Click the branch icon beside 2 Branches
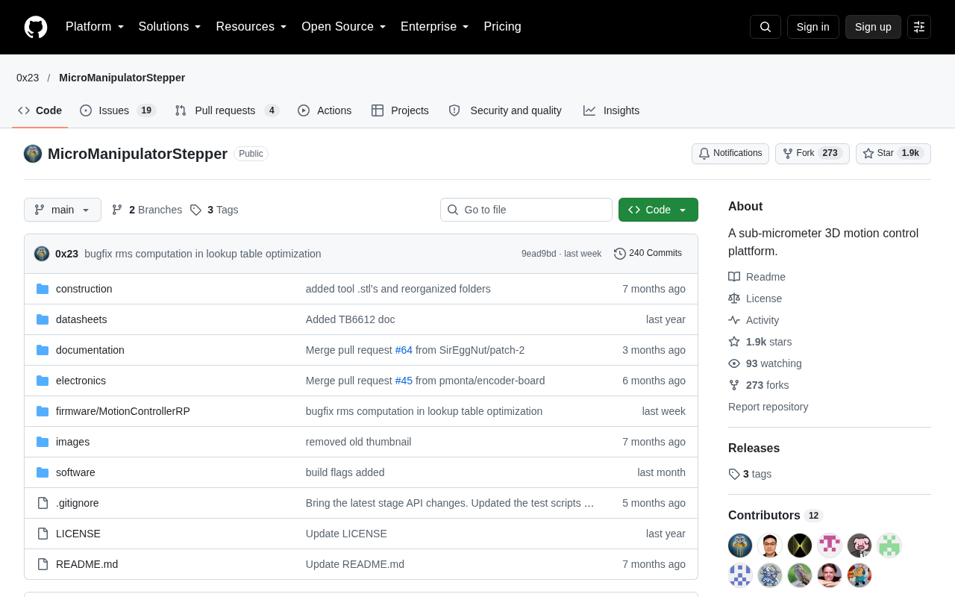Screen dimensions: 955x597 pos(117,210)
